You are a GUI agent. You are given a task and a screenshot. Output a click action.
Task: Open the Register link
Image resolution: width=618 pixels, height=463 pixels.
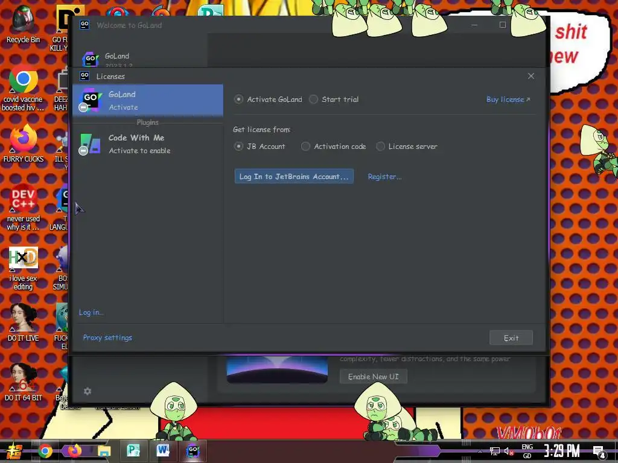pos(384,177)
